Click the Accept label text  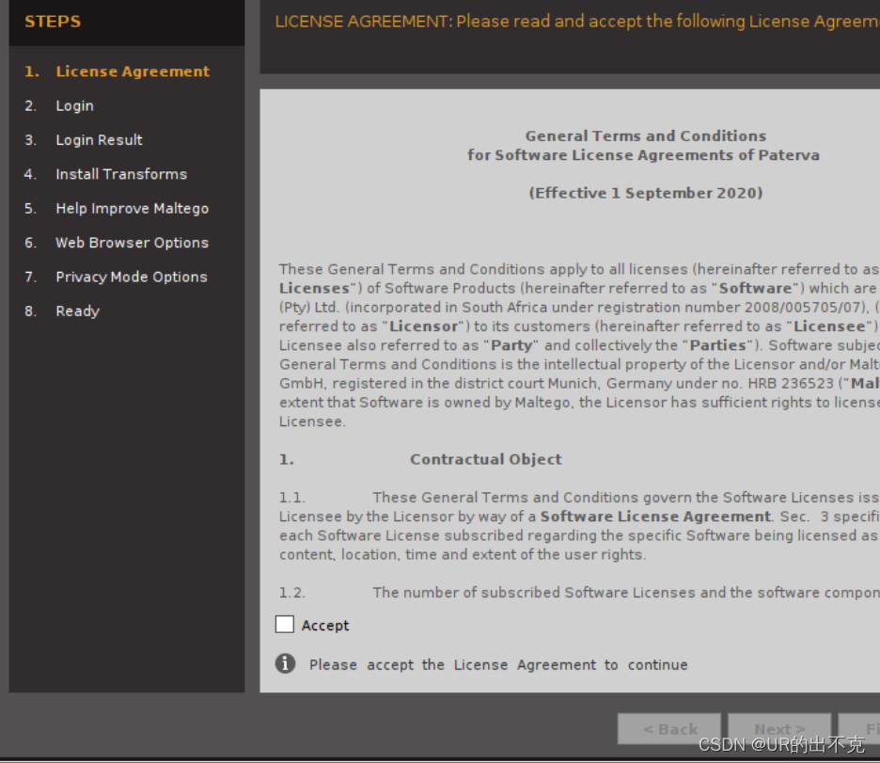tap(325, 626)
